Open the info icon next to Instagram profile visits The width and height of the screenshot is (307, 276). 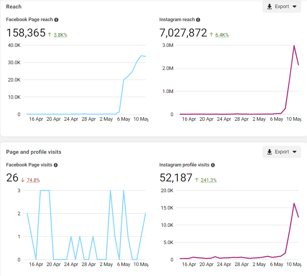pyautogui.click(x=213, y=165)
